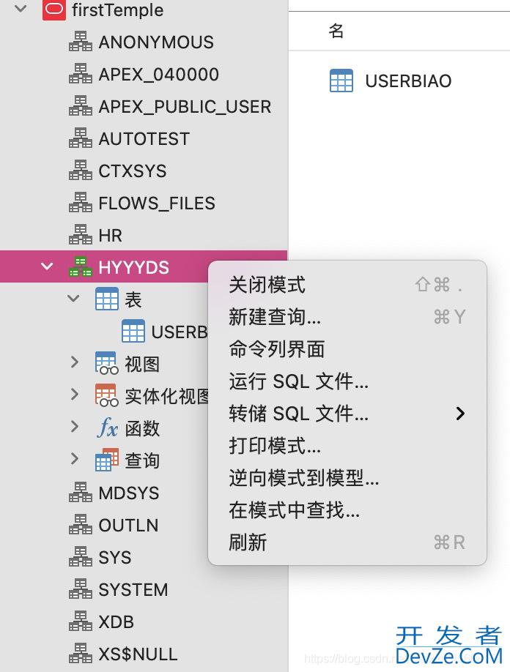Click the USERB table icon in the tree

coord(133,331)
